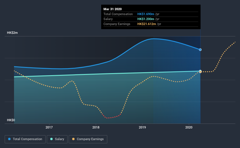Click the HK$0 y-axis label
Viewport: 240px width, 148px height.
[11, 120]
